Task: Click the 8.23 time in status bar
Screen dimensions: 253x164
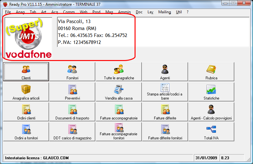Action: [225, 158]
